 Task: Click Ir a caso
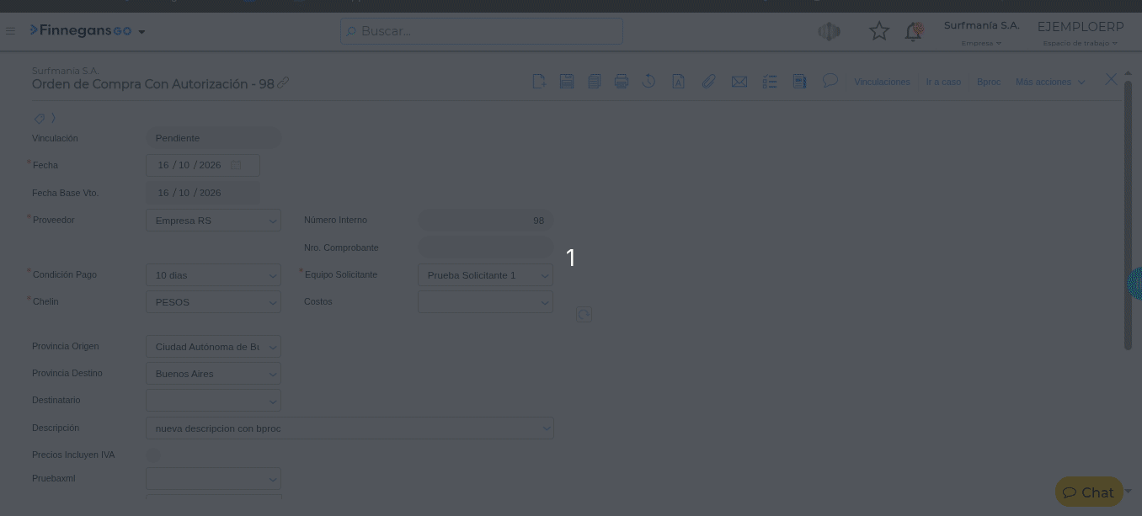(x=943, y=82)
